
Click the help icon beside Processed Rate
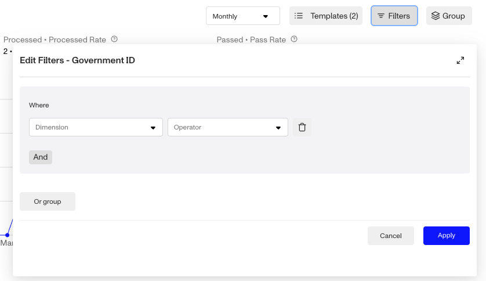[114, 39]
